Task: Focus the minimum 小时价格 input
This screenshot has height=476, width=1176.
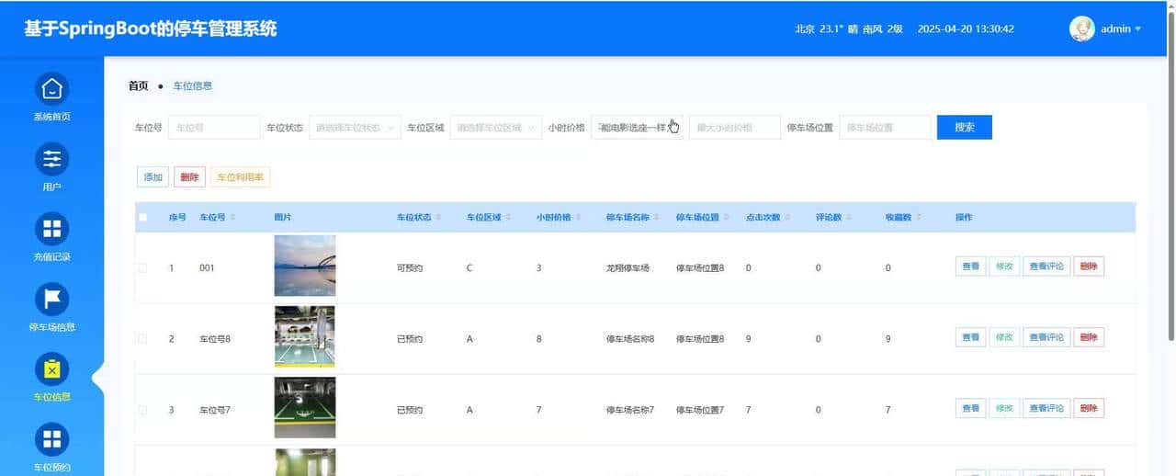Action: pyautogui.click(x=637, y=128)
